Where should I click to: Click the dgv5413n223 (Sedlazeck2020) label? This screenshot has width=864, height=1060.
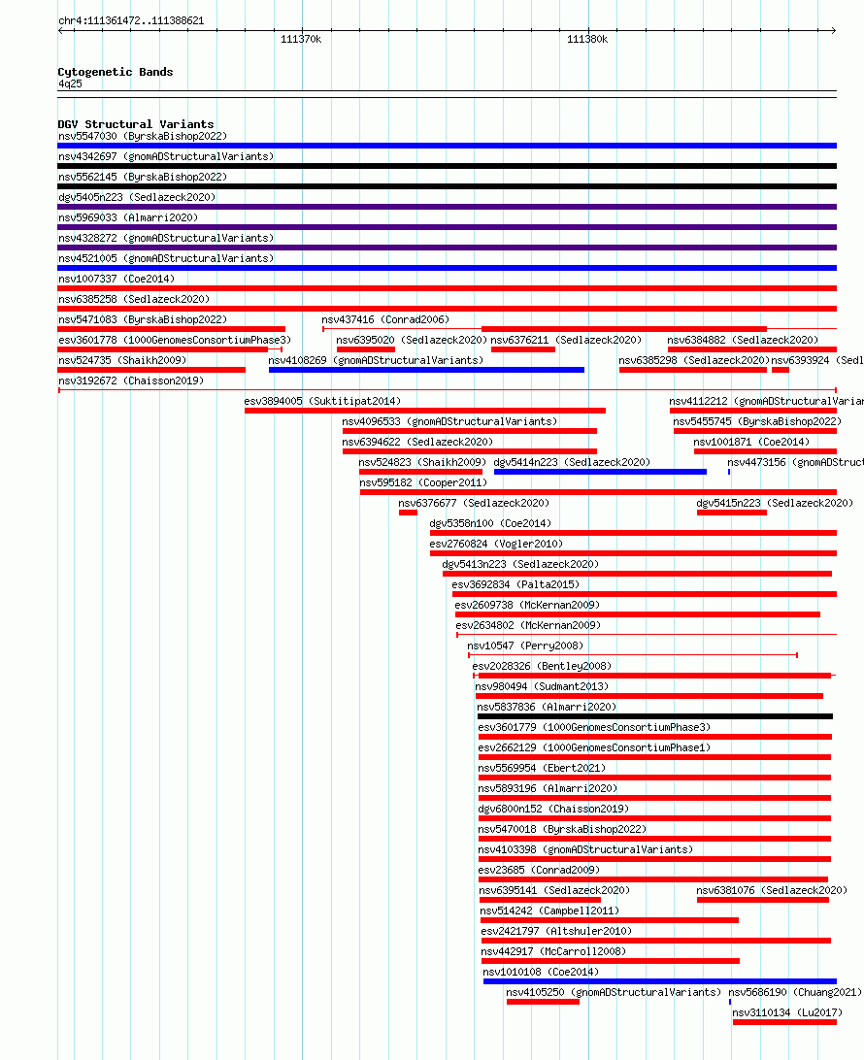520,564
